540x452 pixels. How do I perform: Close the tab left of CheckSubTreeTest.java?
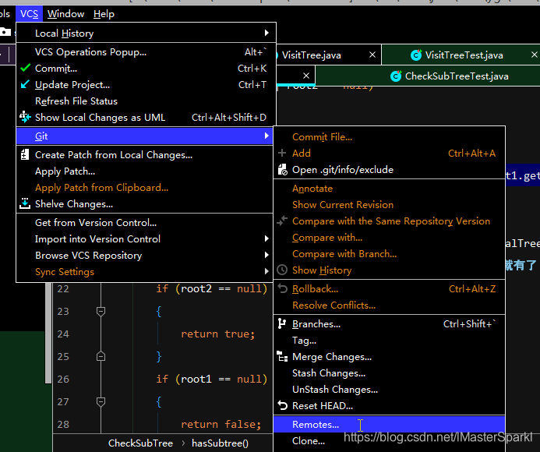click(306, 76)
